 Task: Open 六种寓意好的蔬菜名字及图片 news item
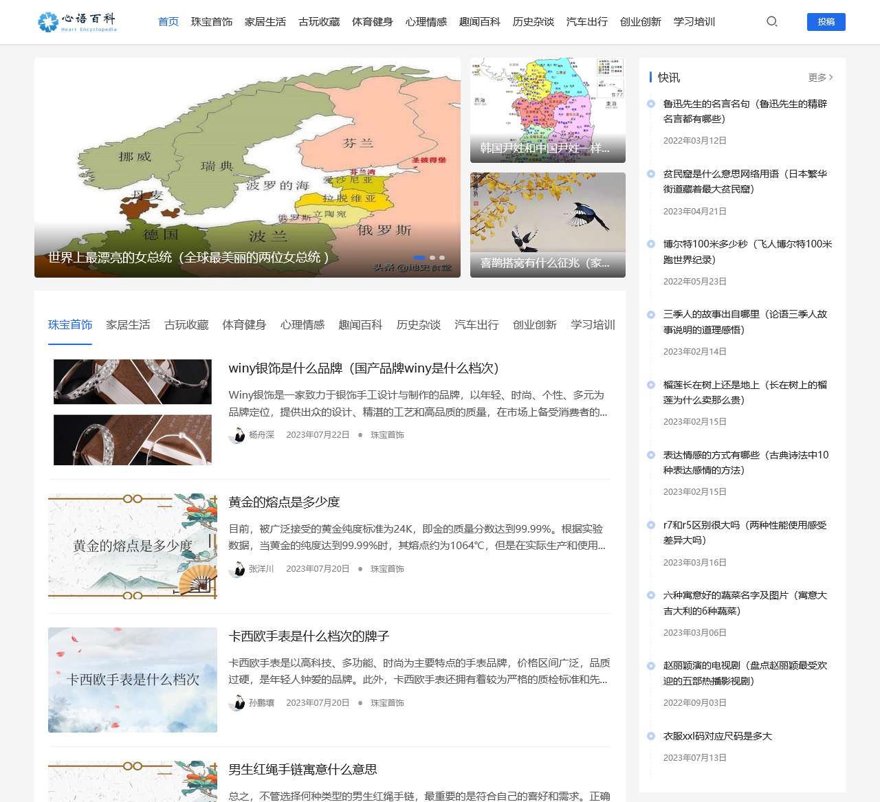745,603
